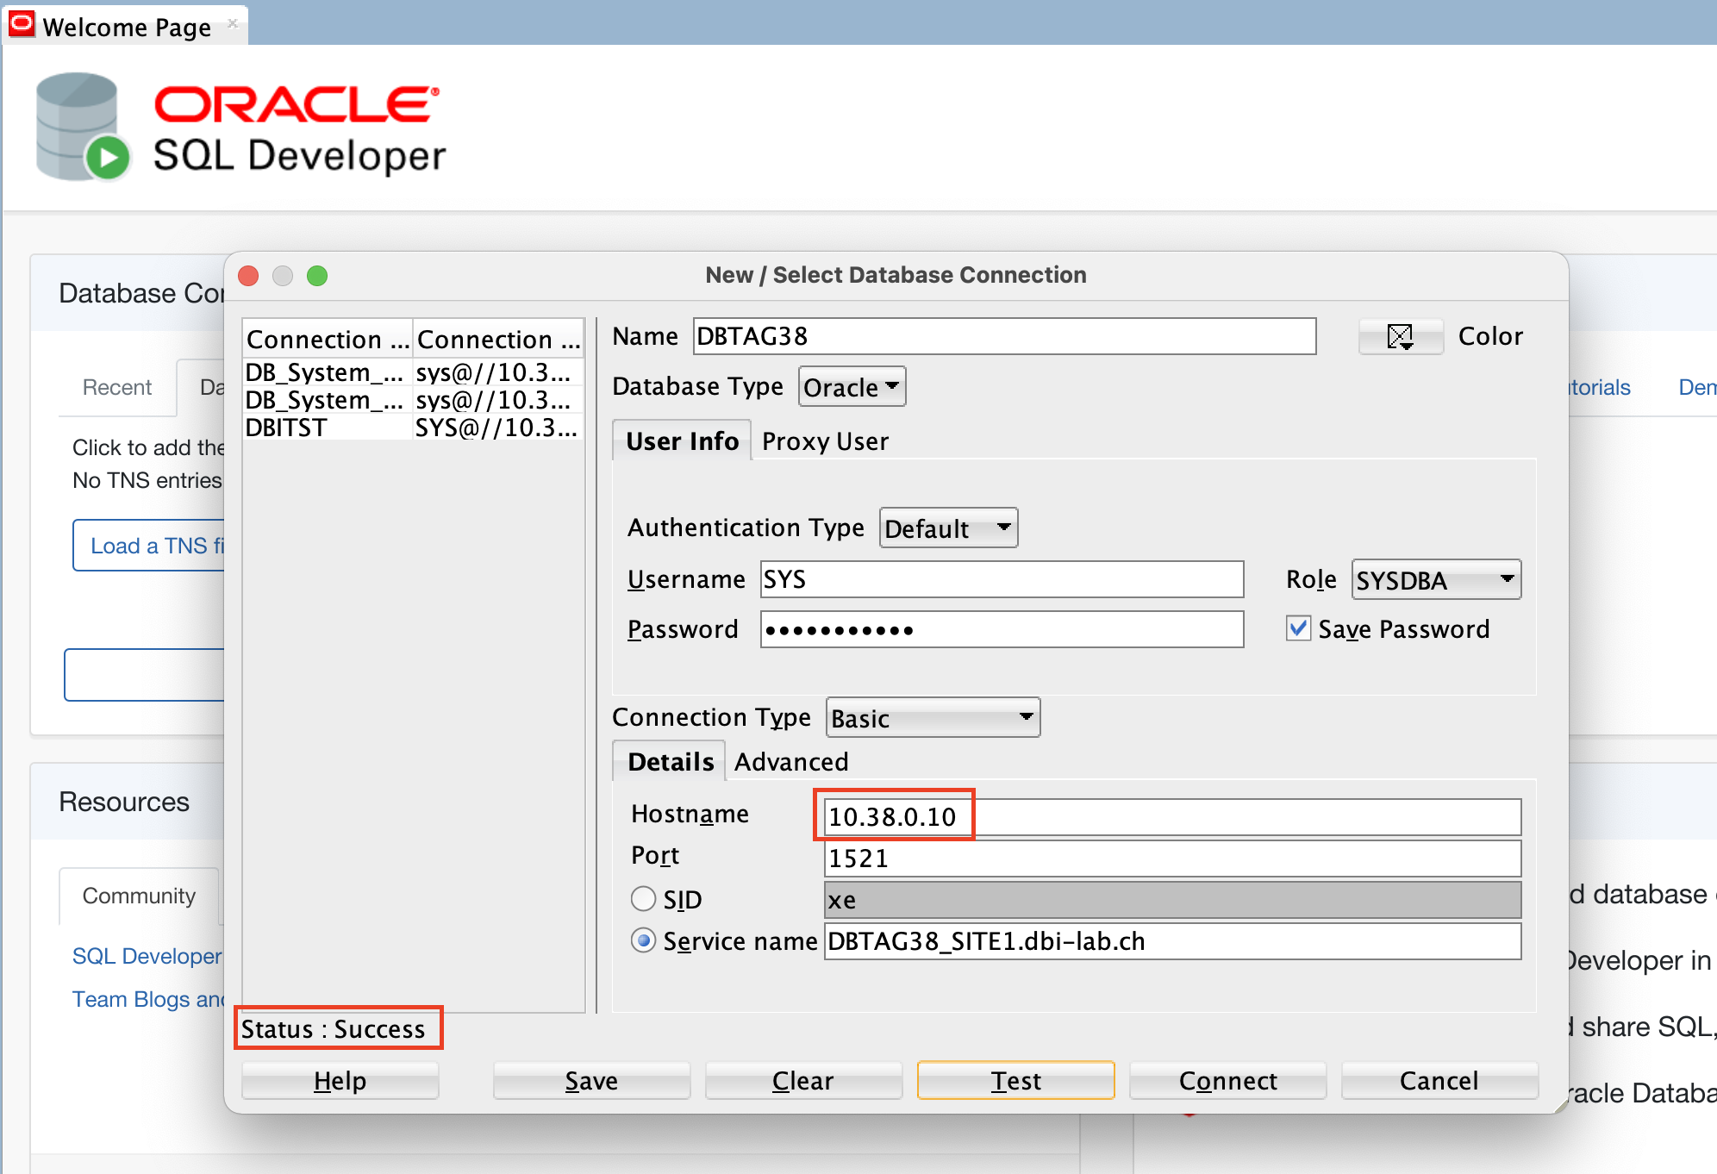Click the Help button
This screenshot has height=1174, width=1717.
[x=340, y=1081]
